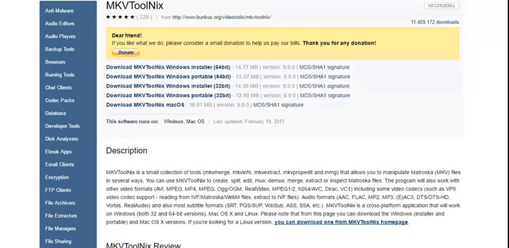The image size is (509, 248).
Task: Click the 'Windows, Mac OS' platform text
Action: click(184, 121)
